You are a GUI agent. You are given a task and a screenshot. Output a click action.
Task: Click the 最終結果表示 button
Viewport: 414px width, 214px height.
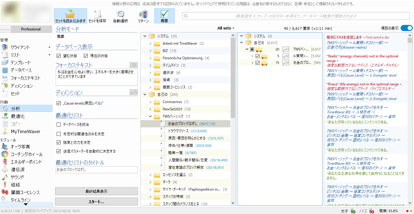[x=96, y=191]
